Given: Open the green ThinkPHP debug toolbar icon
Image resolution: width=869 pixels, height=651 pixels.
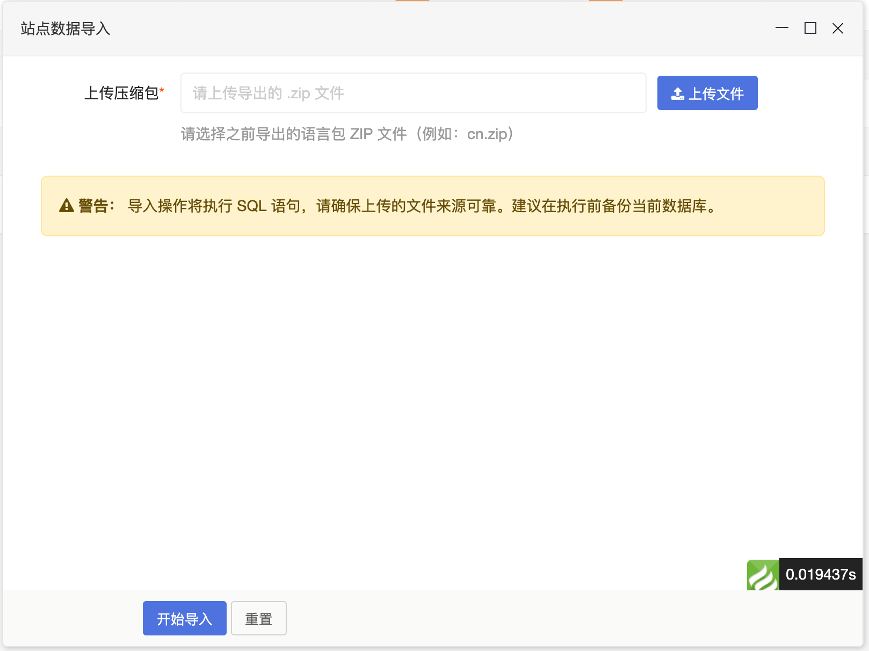Looking at the screenshot, I should click(x=762, y=575).
